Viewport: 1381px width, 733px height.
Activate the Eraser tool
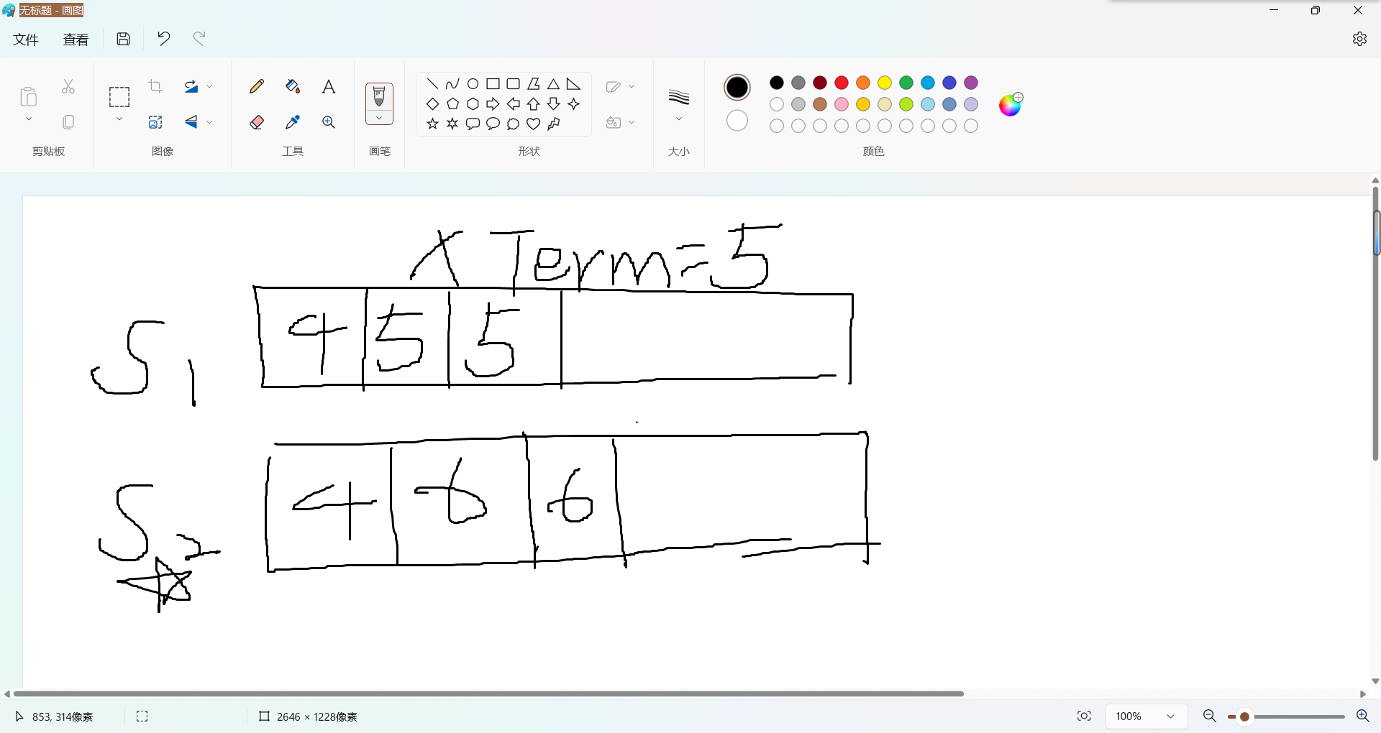[x=257, y=122]
